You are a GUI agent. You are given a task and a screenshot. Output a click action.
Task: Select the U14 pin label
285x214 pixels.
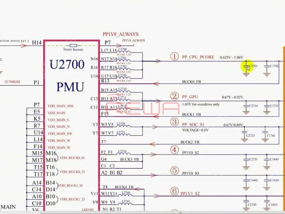[38, 132]
